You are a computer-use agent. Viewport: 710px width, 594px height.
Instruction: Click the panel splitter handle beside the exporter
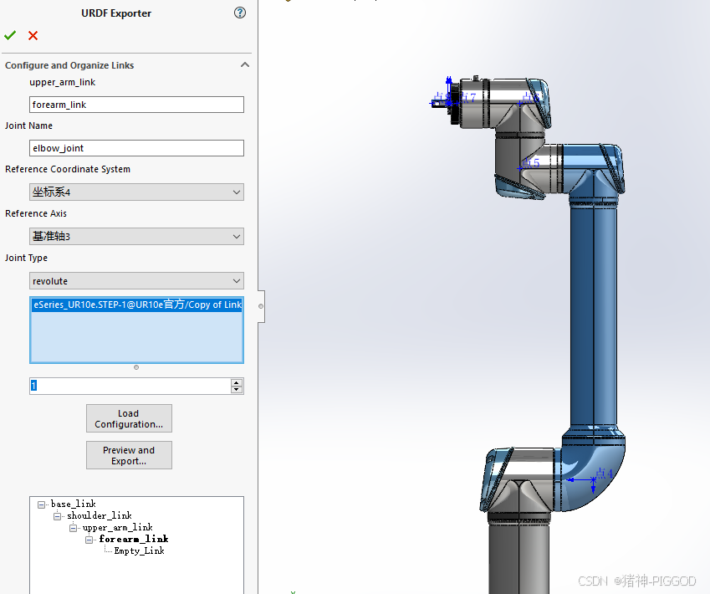260,306
